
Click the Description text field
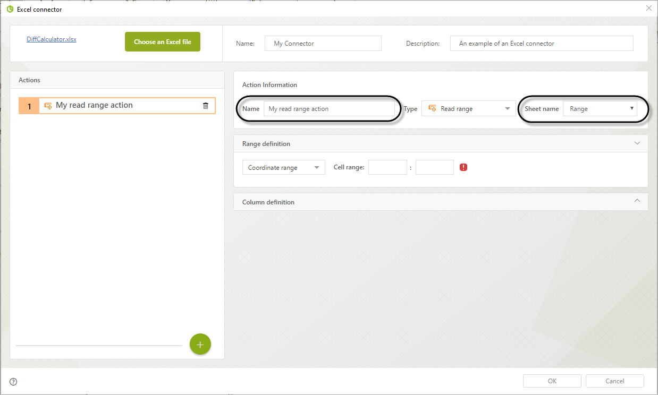click(x=541, y=44)
